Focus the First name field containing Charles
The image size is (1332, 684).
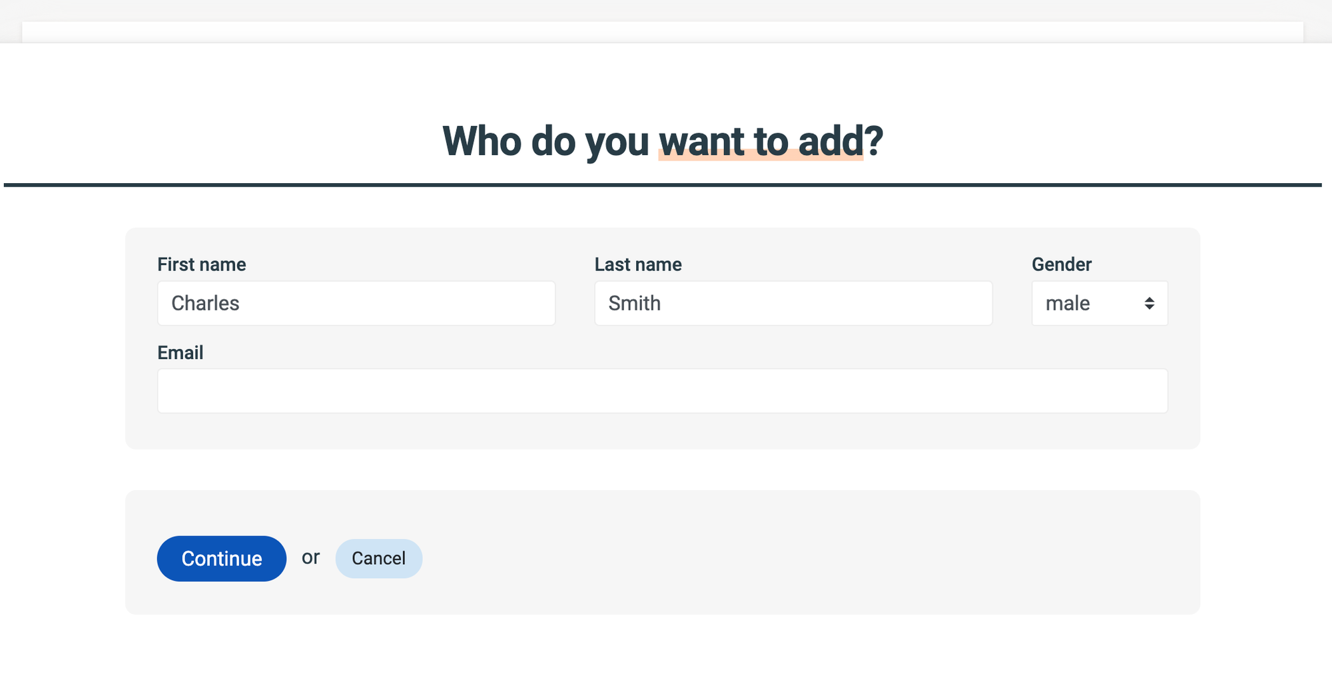356,303
